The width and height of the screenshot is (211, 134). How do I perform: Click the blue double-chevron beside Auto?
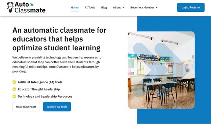(32, 5)
